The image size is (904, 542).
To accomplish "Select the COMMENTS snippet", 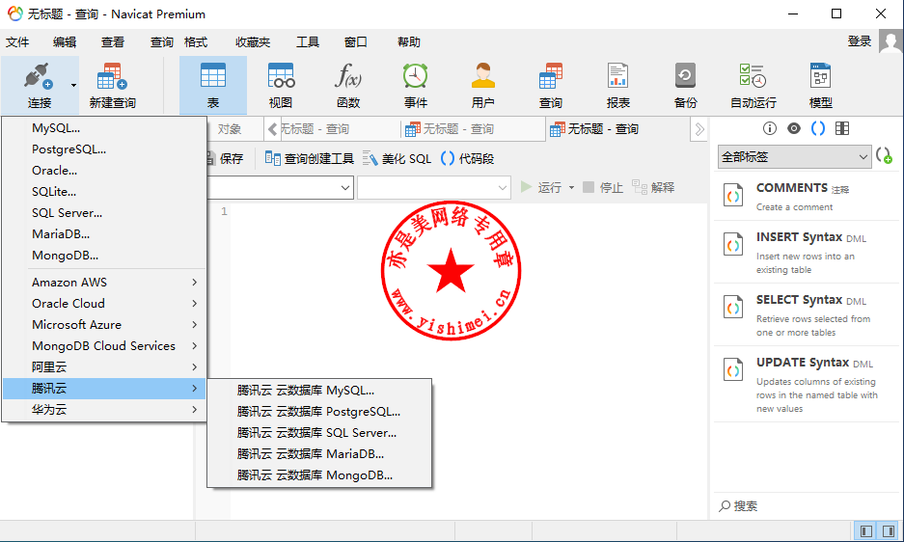I will pos(806,196).
